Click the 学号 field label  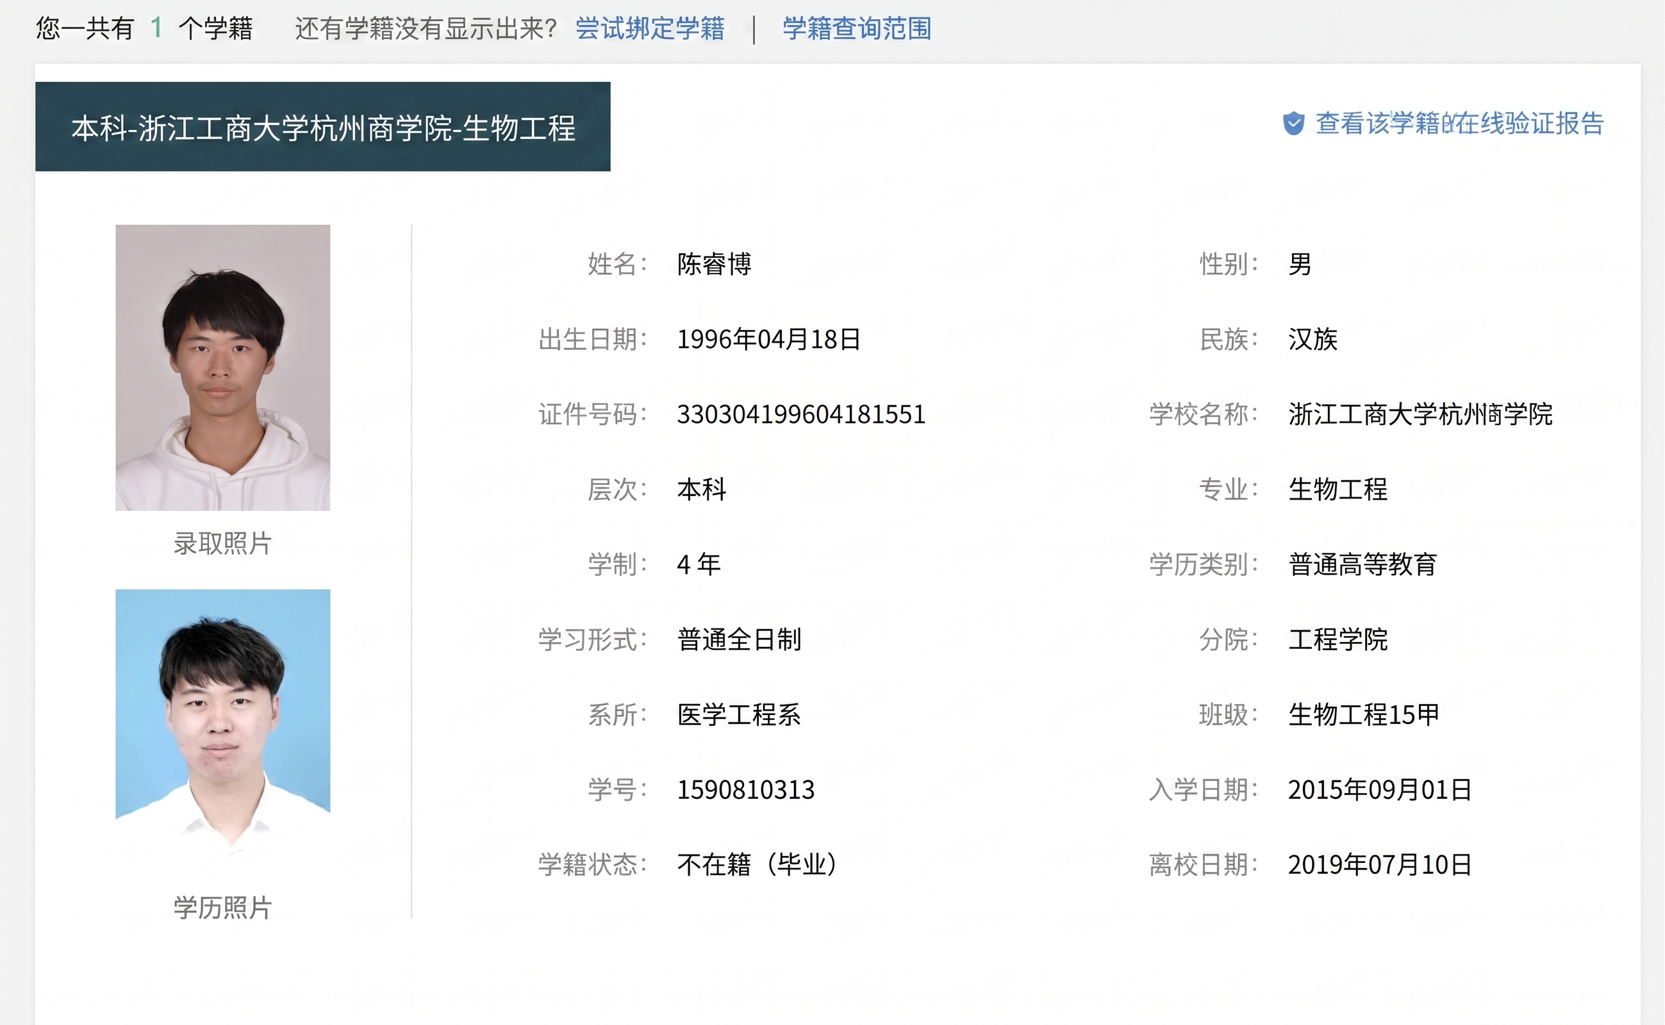(x=617, y=790)
